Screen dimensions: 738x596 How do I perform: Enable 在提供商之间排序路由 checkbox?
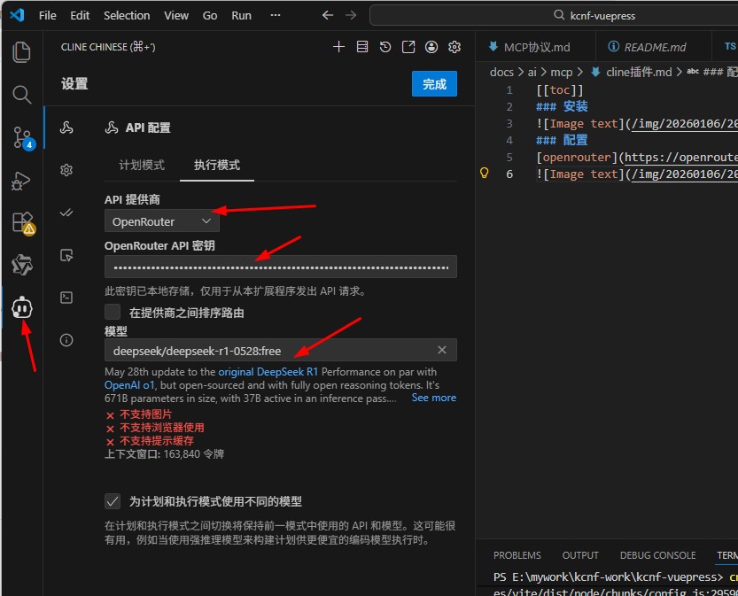click(112, 312)
